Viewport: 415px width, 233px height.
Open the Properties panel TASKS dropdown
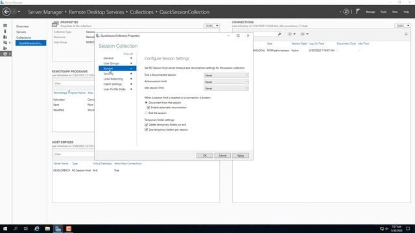[x=211, y=26]
